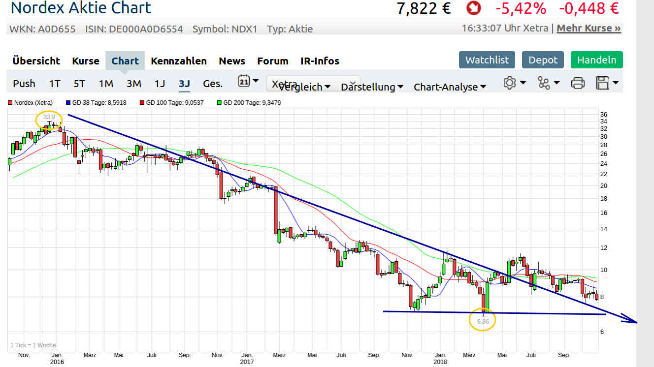Enable the Push live chart mode
Screen dimensions: 654x367
(x=24, y=84)
